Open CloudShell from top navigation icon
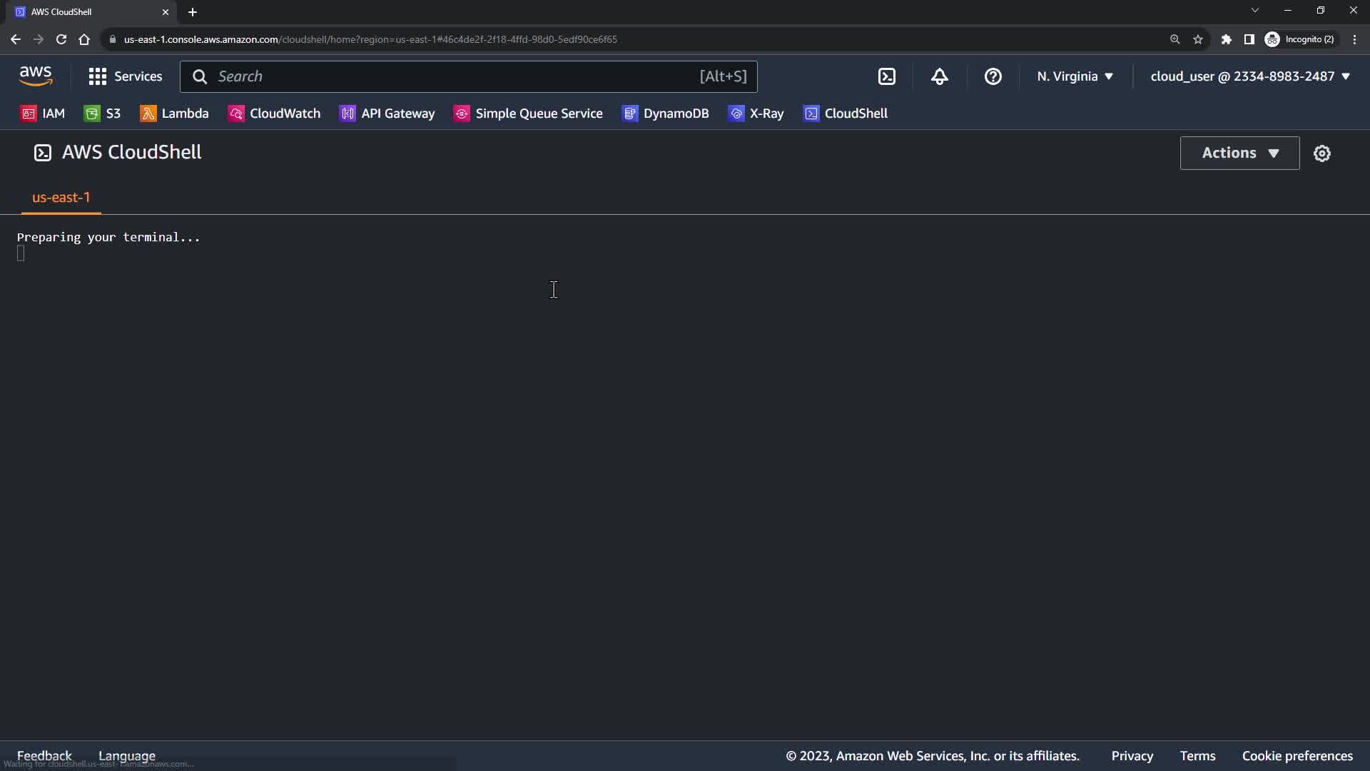 pyautogui.click(x=886, y=76)
